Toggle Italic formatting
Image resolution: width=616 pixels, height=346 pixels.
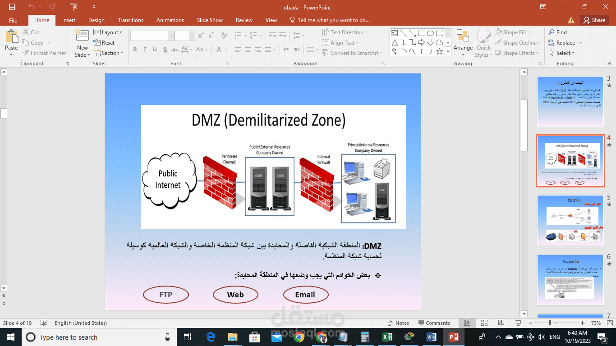tap(145, 50)
